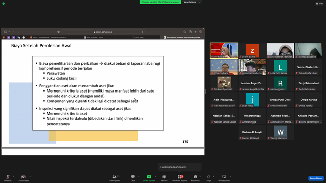Open the View Options dropdown at top

tap(192, 2)
